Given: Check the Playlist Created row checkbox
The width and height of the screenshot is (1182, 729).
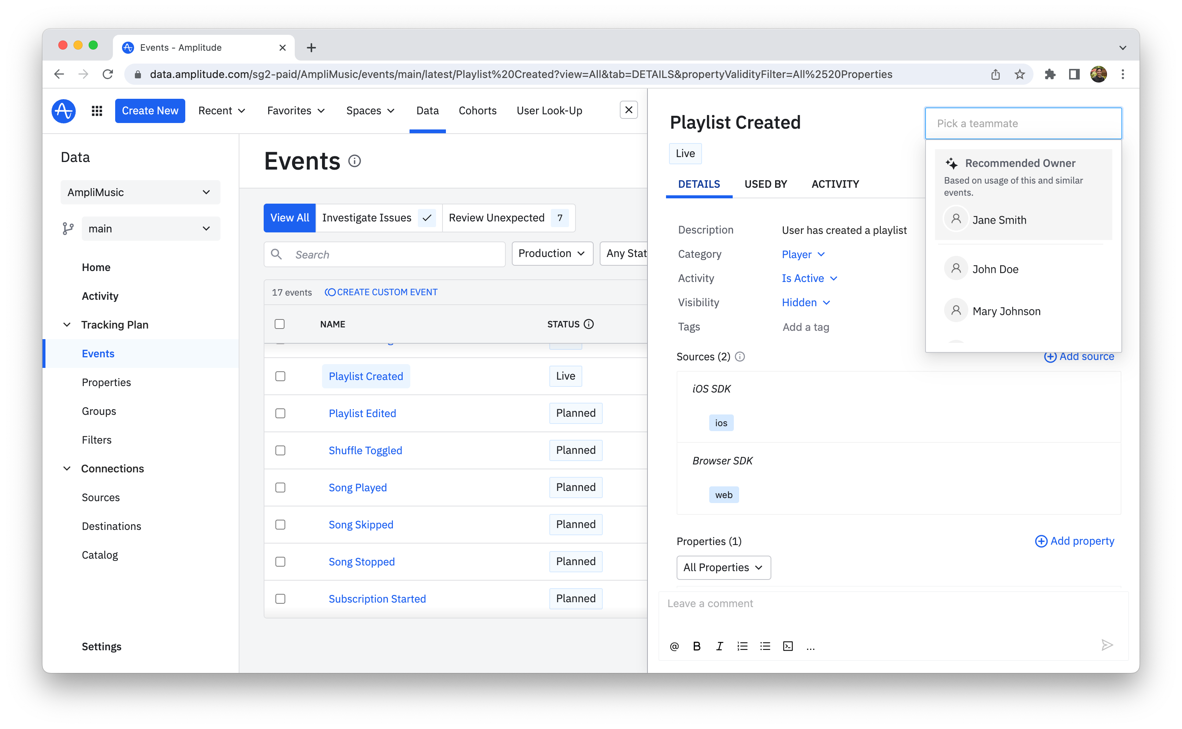Looking at the screenshot, I should click(280, 376).
